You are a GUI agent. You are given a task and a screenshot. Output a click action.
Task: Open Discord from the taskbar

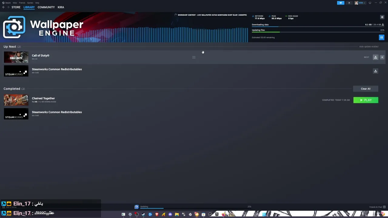tap(170, 214)
